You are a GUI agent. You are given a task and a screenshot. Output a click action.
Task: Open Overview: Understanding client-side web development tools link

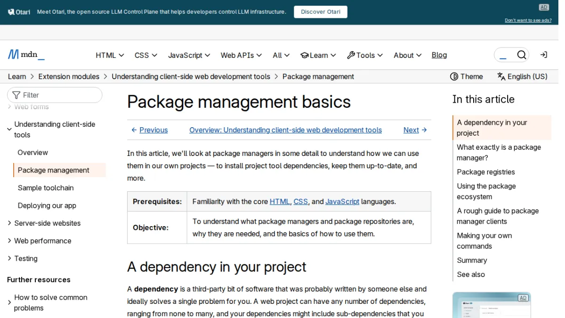click(285, 130)
